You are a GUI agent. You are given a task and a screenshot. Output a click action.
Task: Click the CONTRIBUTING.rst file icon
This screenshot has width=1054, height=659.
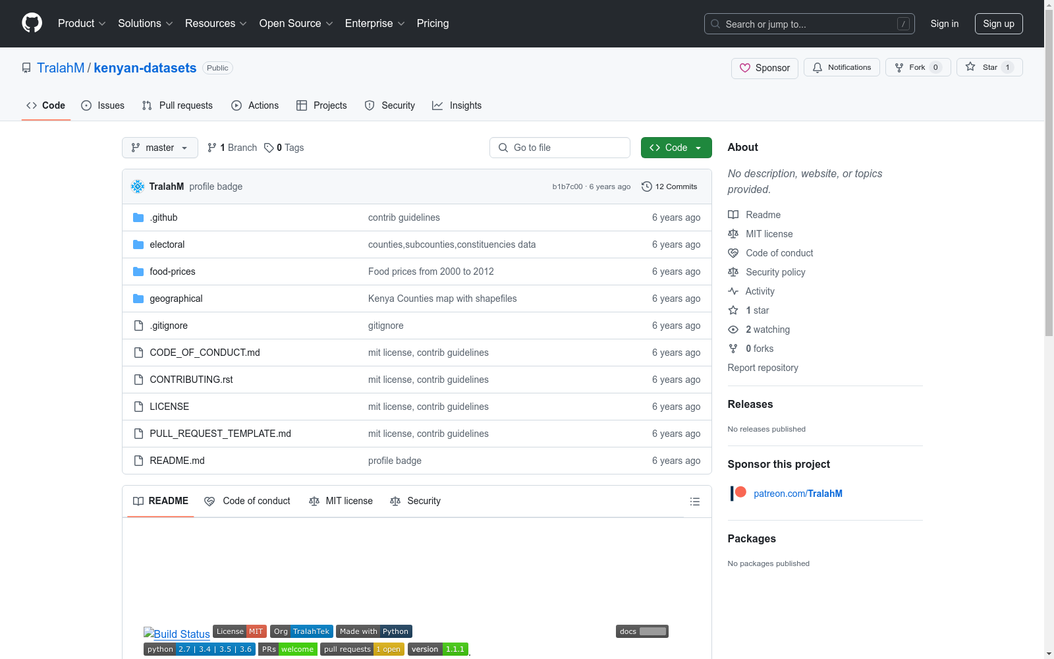[x=138, y=380]
